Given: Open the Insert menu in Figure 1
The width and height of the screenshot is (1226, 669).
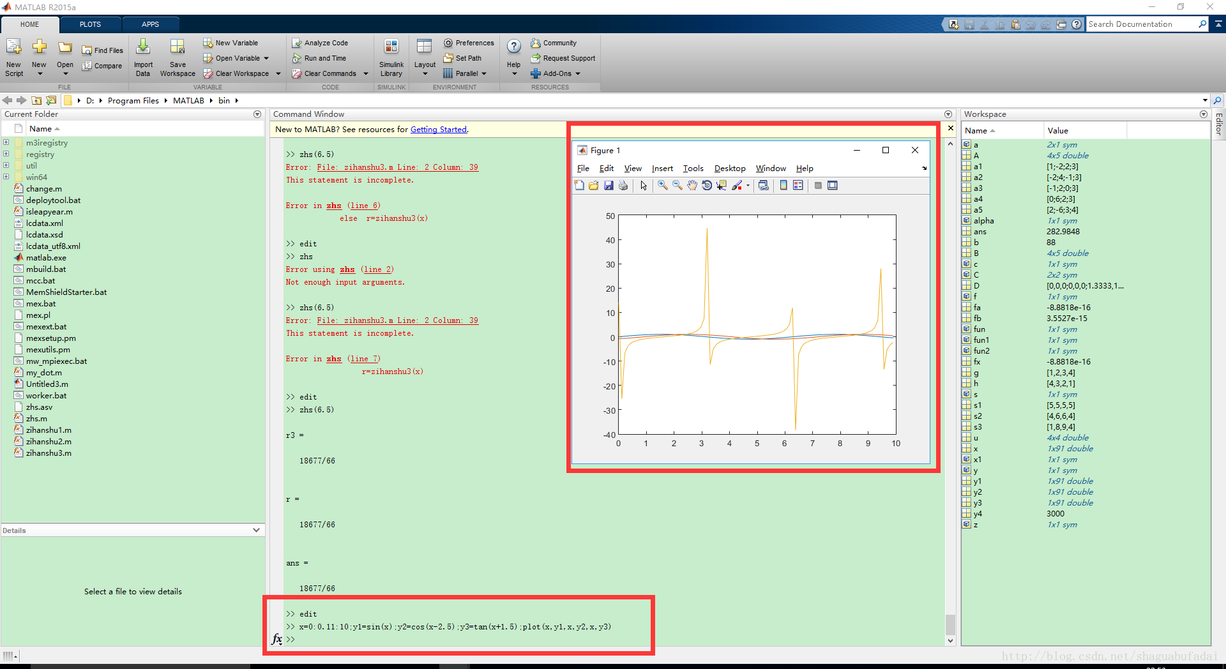Looking at the screenshot, I should [x=662, y=169].
